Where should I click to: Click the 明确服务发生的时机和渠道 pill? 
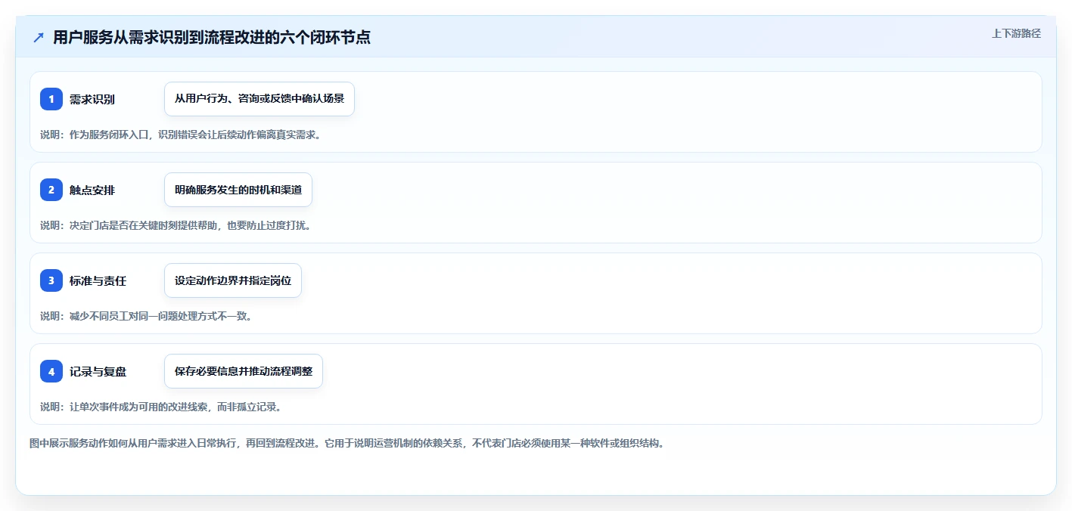[x=238, y=190]
